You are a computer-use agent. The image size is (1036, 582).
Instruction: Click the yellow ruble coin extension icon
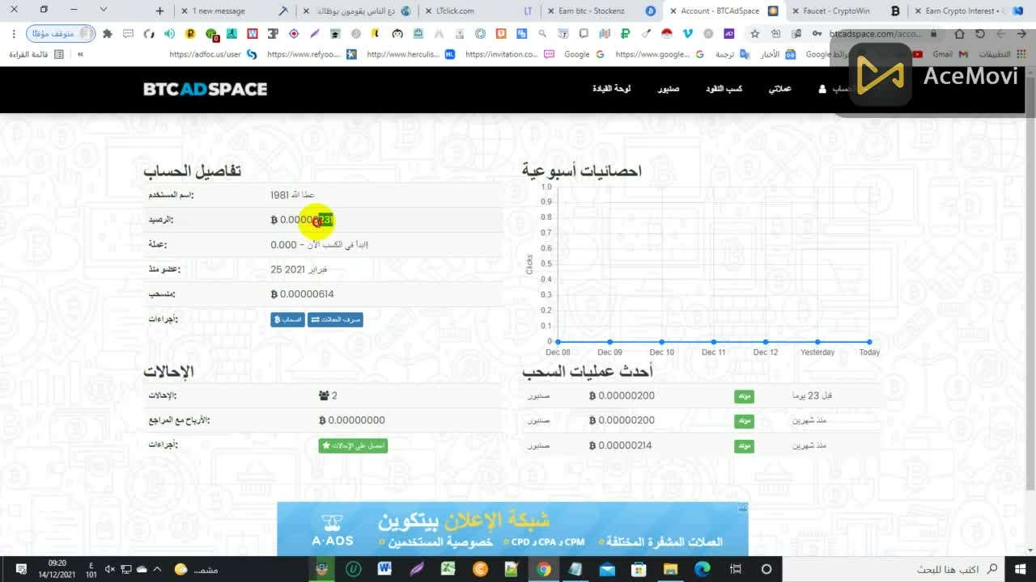pyautogui.click(x=190, y=34)
